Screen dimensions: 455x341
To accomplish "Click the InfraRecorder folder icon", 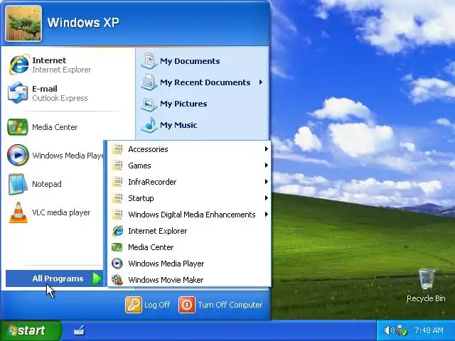I will click(117, 182).
